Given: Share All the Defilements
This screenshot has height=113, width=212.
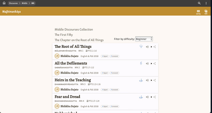Looking at the screenshot, I should 155,64.
